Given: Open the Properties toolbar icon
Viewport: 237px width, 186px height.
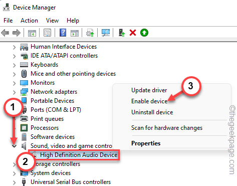Looking at the screenshot, I should pos(48,33).
